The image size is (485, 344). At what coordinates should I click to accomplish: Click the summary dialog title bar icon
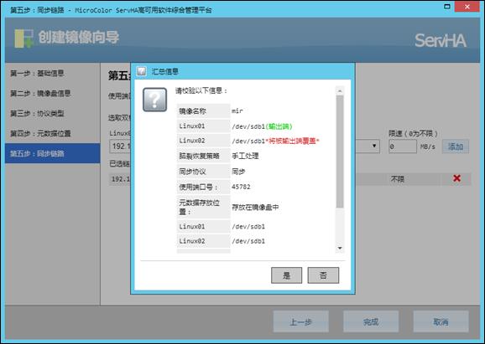[142, 71]
